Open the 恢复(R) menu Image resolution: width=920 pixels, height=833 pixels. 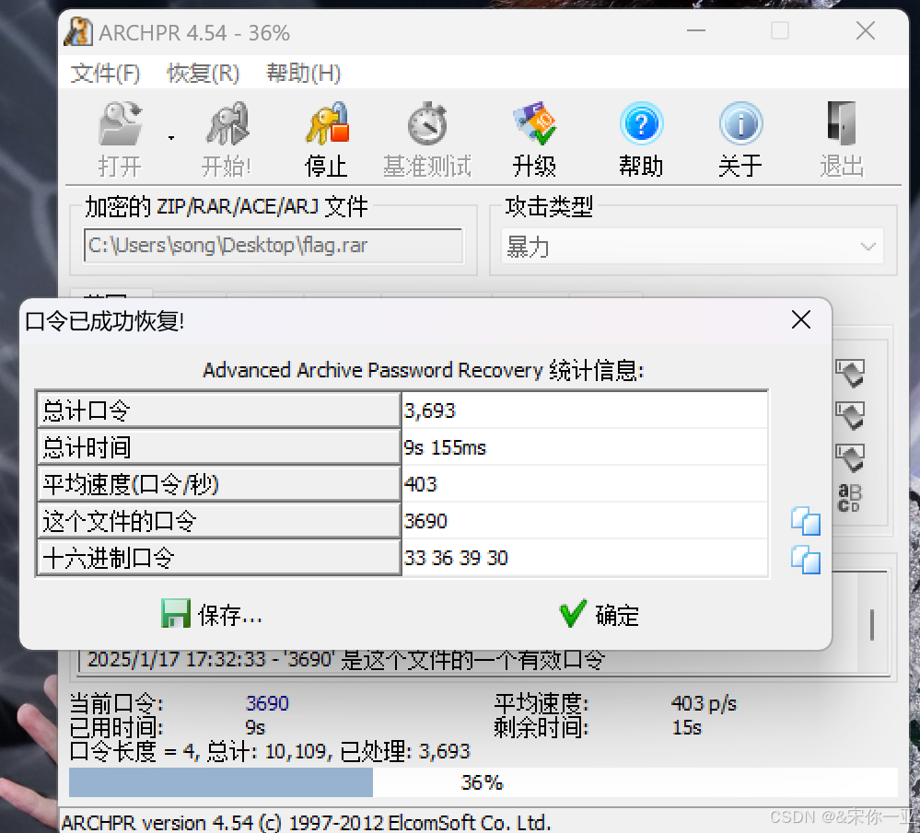pos(204,74)
